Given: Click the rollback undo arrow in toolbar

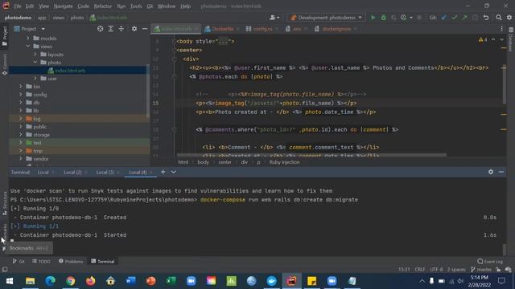Looking at the screenshot, I should (x=486, y=18).
